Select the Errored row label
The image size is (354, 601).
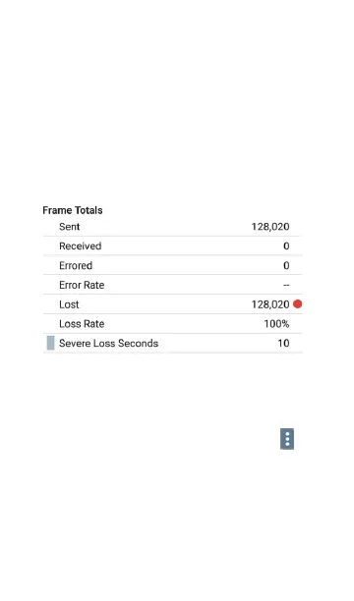point(76,265)
